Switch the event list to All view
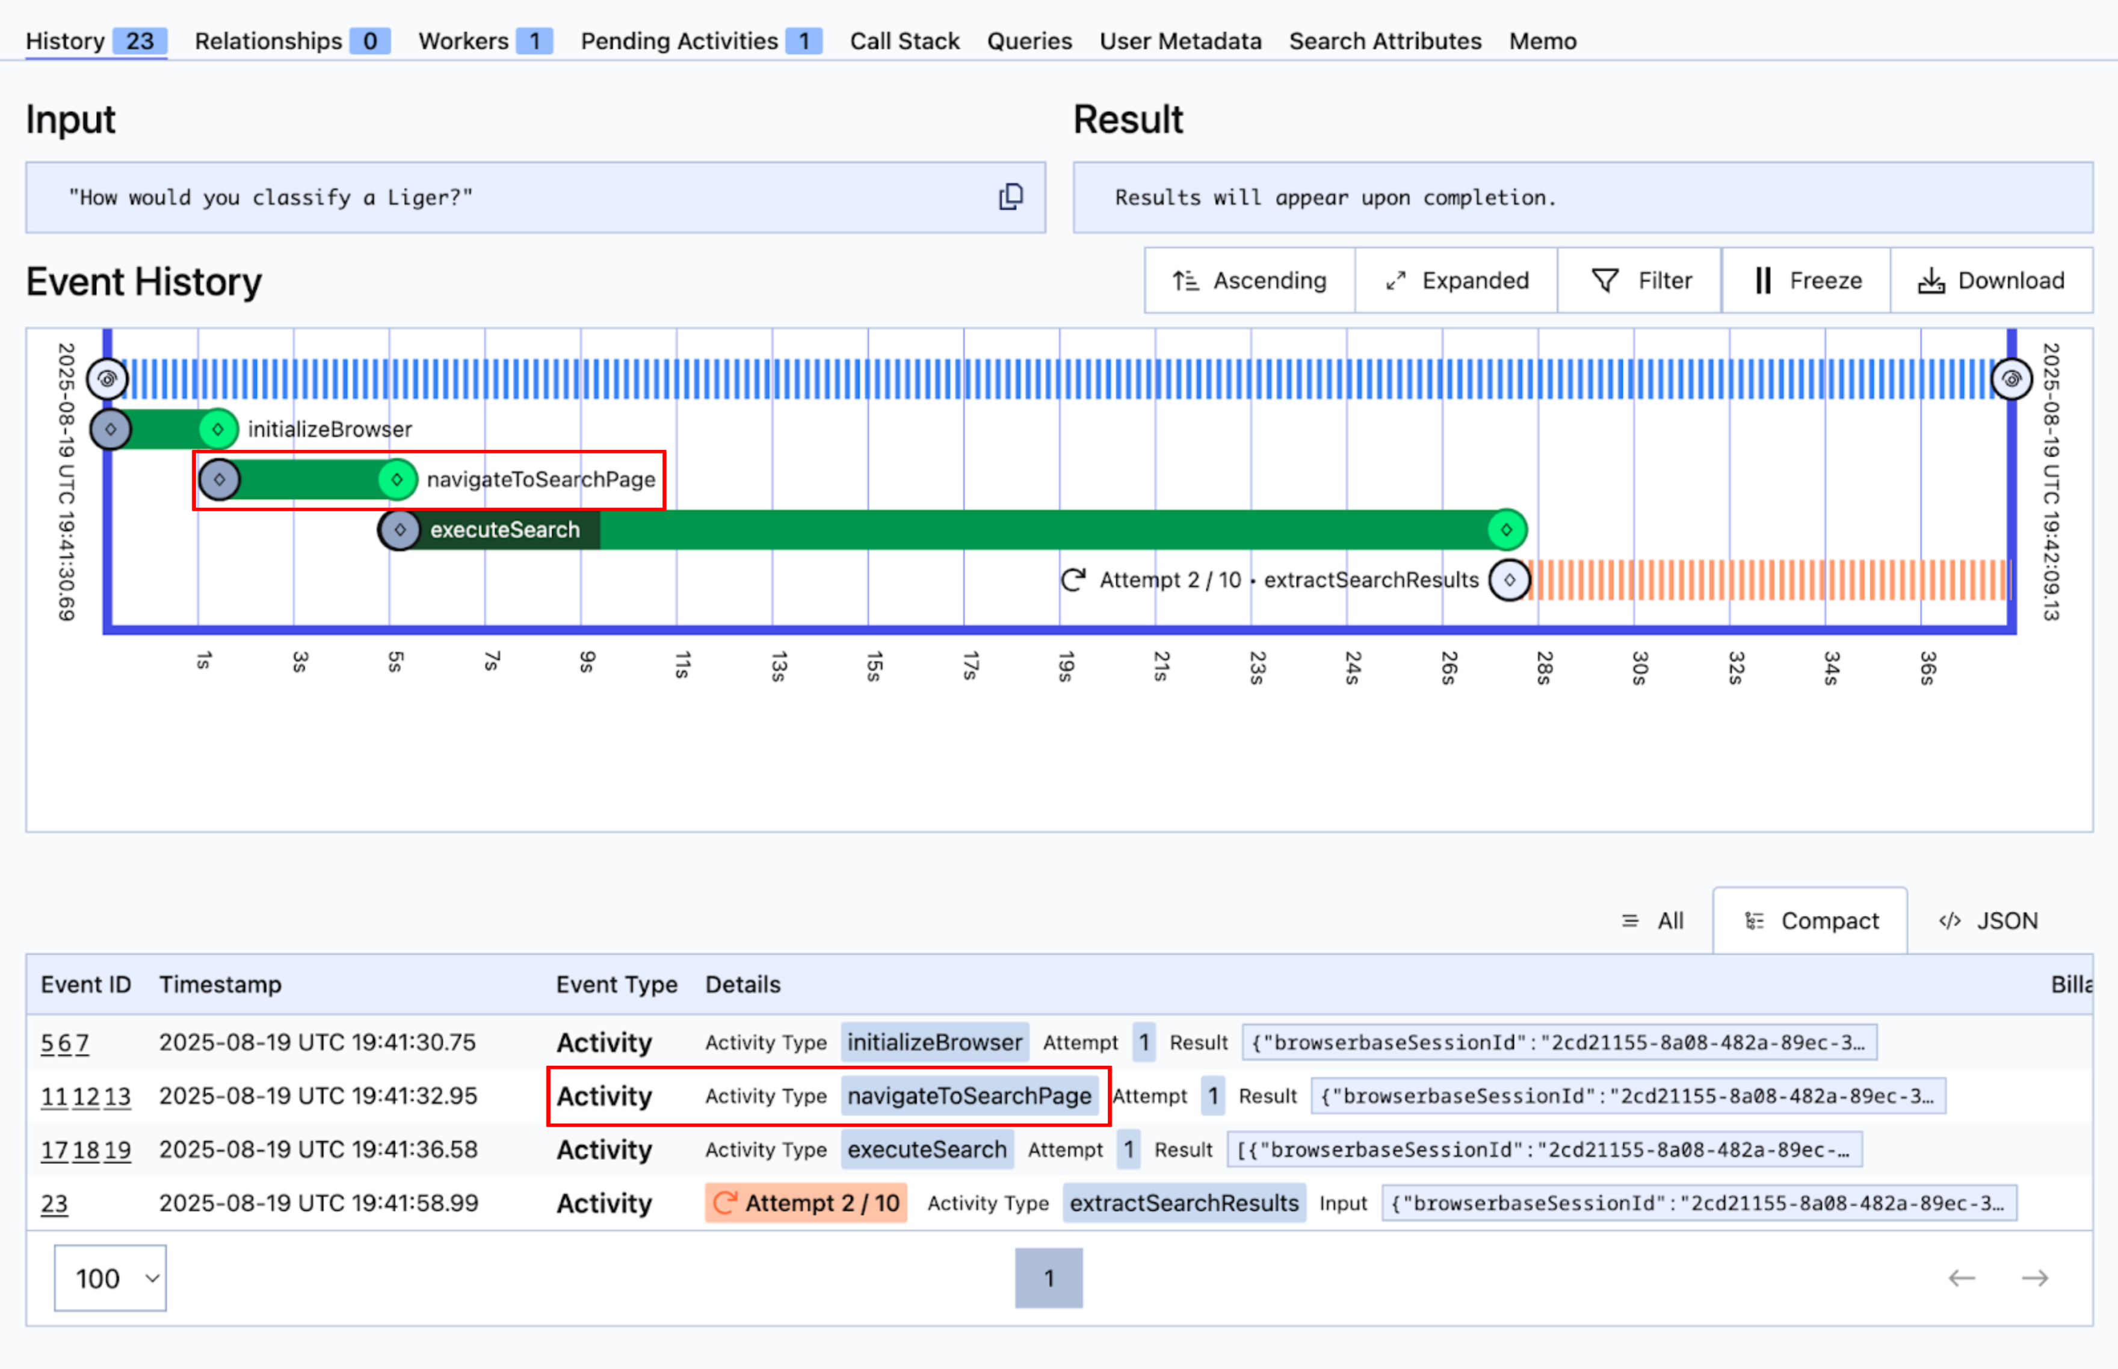Viewport: 2118px width, 1369px height. [x=1653, y=921]
